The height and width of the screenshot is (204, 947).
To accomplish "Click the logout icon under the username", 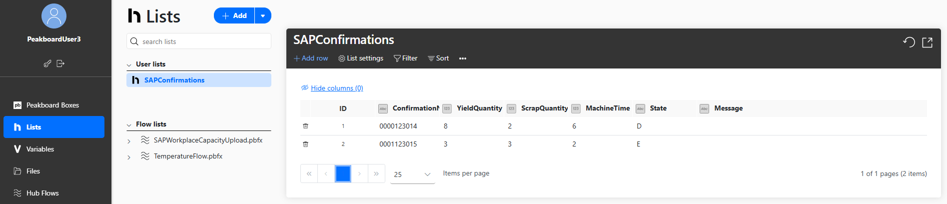I will (x=60, y=63).
